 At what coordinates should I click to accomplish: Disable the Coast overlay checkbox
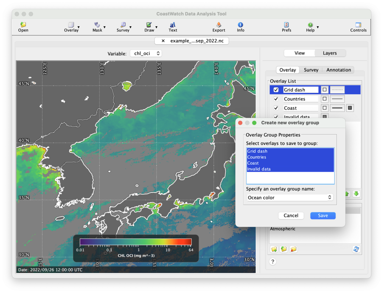(276, 108)
